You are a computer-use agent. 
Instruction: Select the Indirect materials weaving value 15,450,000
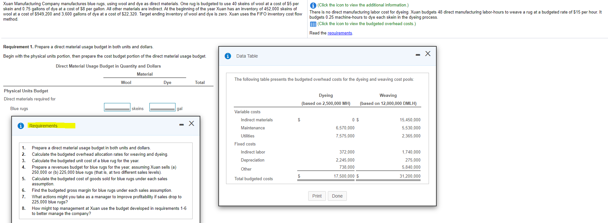pyautogui.click(x=410, y=120)
